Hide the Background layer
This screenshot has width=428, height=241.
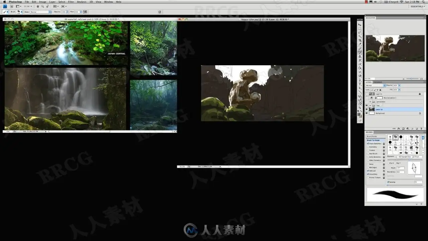[367, 113]
